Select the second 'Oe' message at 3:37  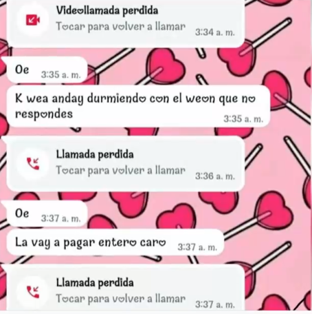pyautogui.click(x=47, y=213)
